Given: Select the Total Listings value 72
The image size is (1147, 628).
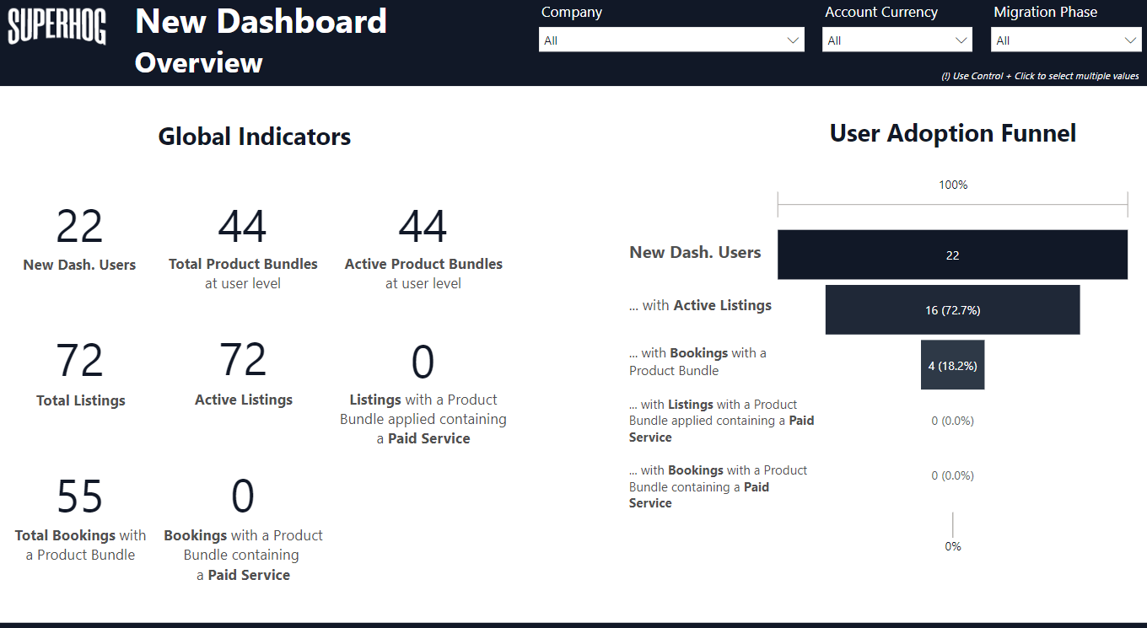Looking at the screenshot, I should pos(79,362).
